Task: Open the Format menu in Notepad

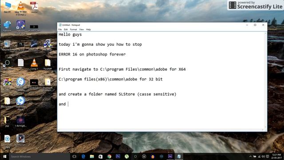Action: 73,29
